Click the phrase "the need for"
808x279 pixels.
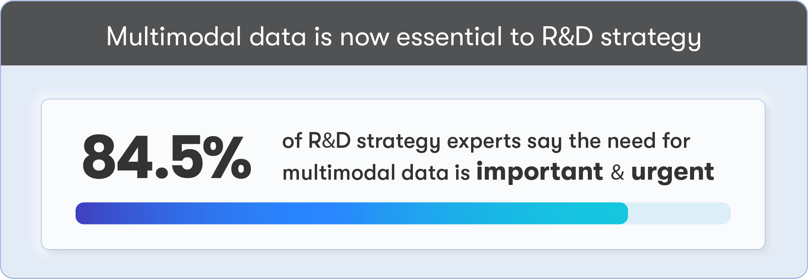pyautogui.click(x=629, y=141)
